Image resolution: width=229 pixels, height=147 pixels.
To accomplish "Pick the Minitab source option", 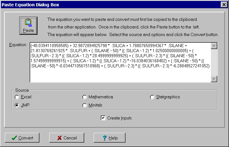I will (84, 105).
